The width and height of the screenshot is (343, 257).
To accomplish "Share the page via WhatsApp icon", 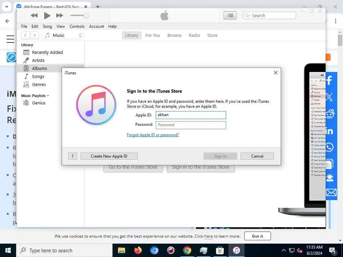I will (330, 147).
